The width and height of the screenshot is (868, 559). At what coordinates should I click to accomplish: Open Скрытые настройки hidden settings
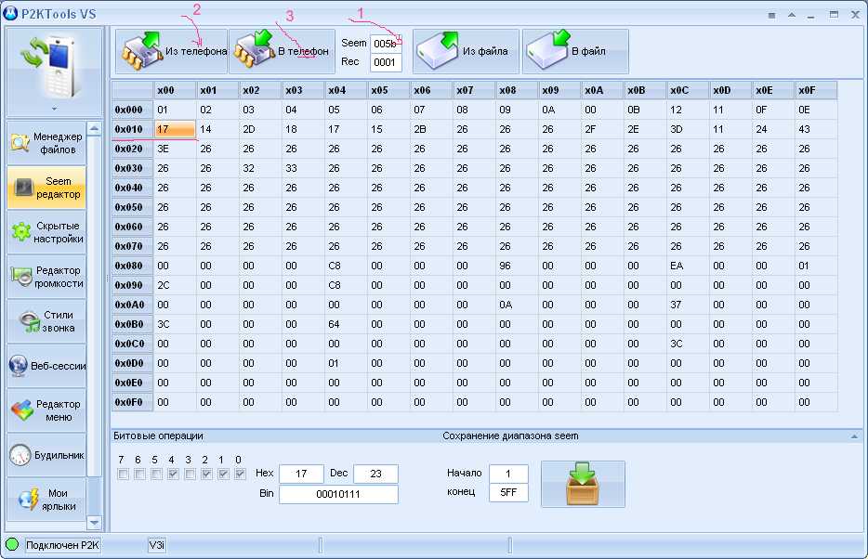coord(47,232)
